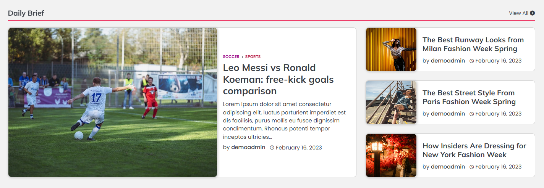The height and width of the screenshot is (188, 544).
Task: Click clock icon on Paris Fashion Week card
Action: point(471,114)
